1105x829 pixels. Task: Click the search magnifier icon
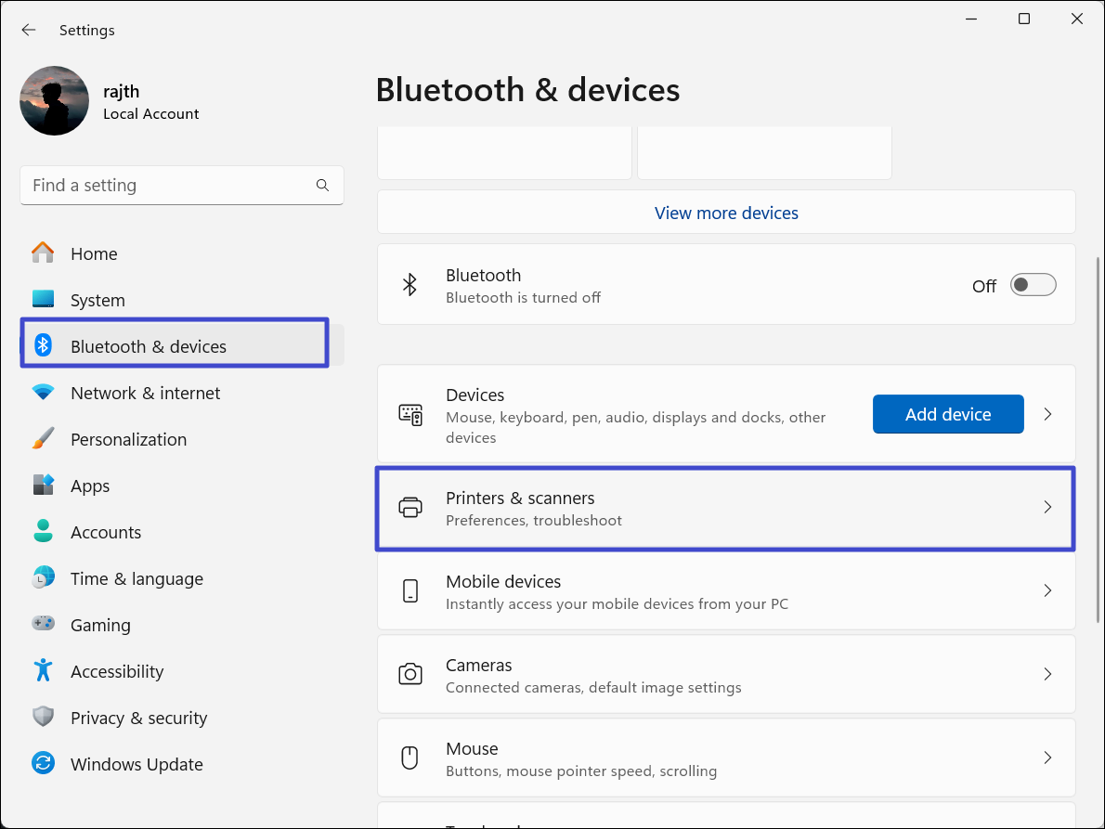[x=322, y=186]
